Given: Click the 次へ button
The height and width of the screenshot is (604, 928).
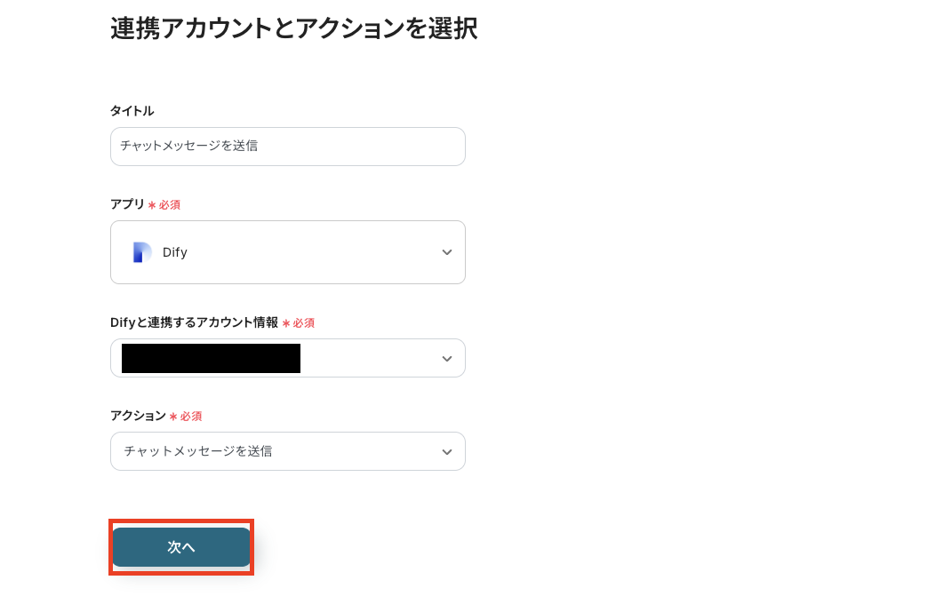Looking at the screenshot, I should 180,547.
